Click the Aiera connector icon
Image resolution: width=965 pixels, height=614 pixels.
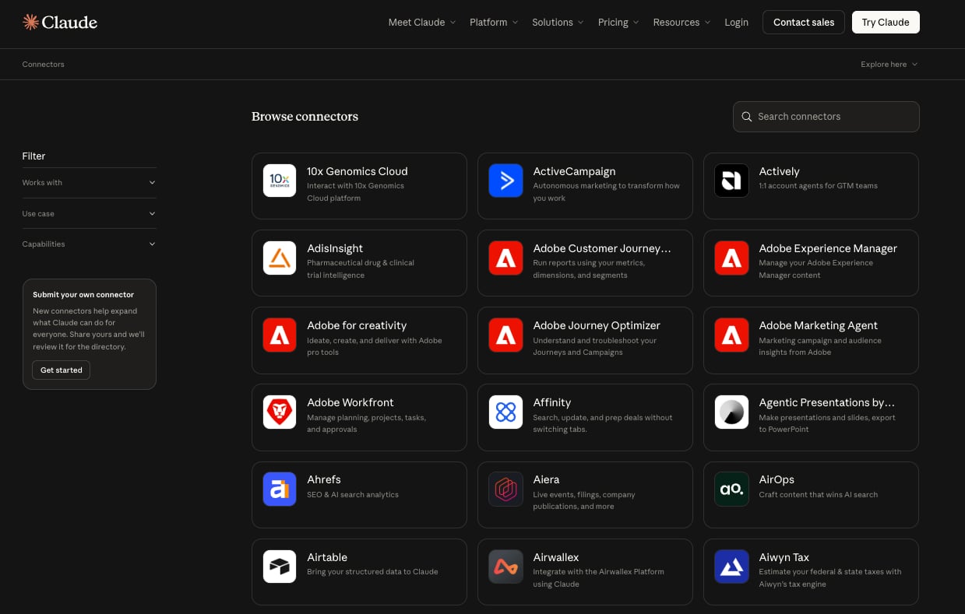coord(505,489)
